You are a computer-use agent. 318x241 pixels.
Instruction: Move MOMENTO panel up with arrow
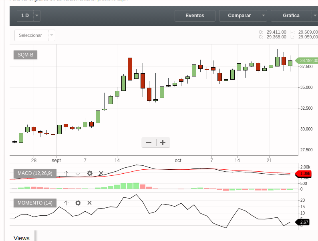tap(66, 203)
